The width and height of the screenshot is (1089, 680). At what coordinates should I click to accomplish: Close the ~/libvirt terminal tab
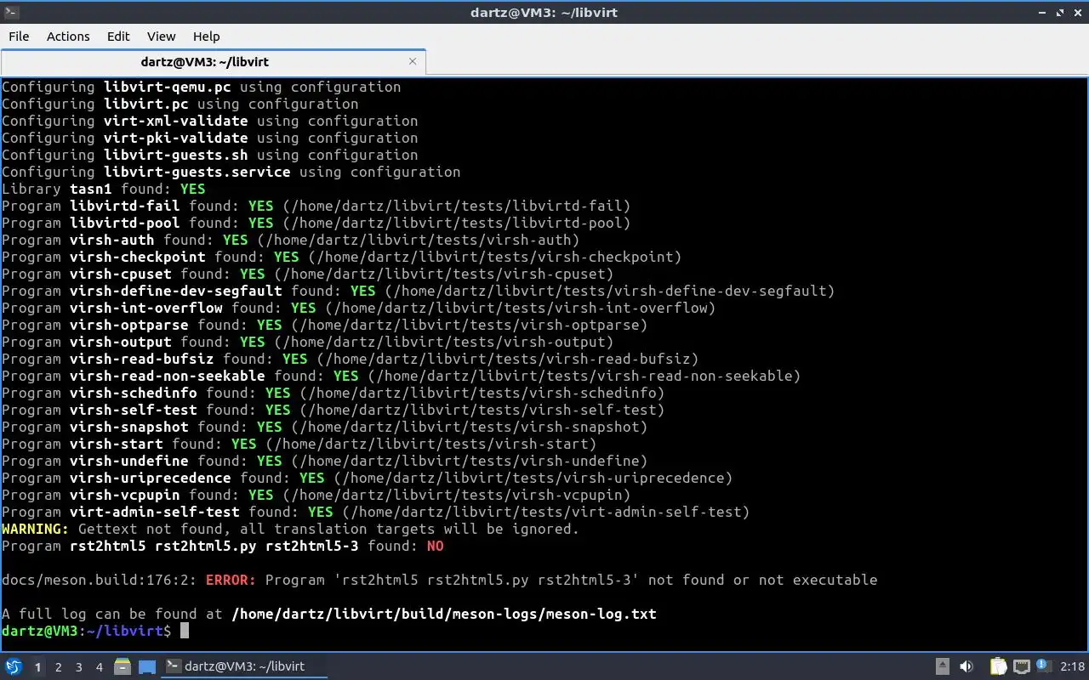click(413, 61)
